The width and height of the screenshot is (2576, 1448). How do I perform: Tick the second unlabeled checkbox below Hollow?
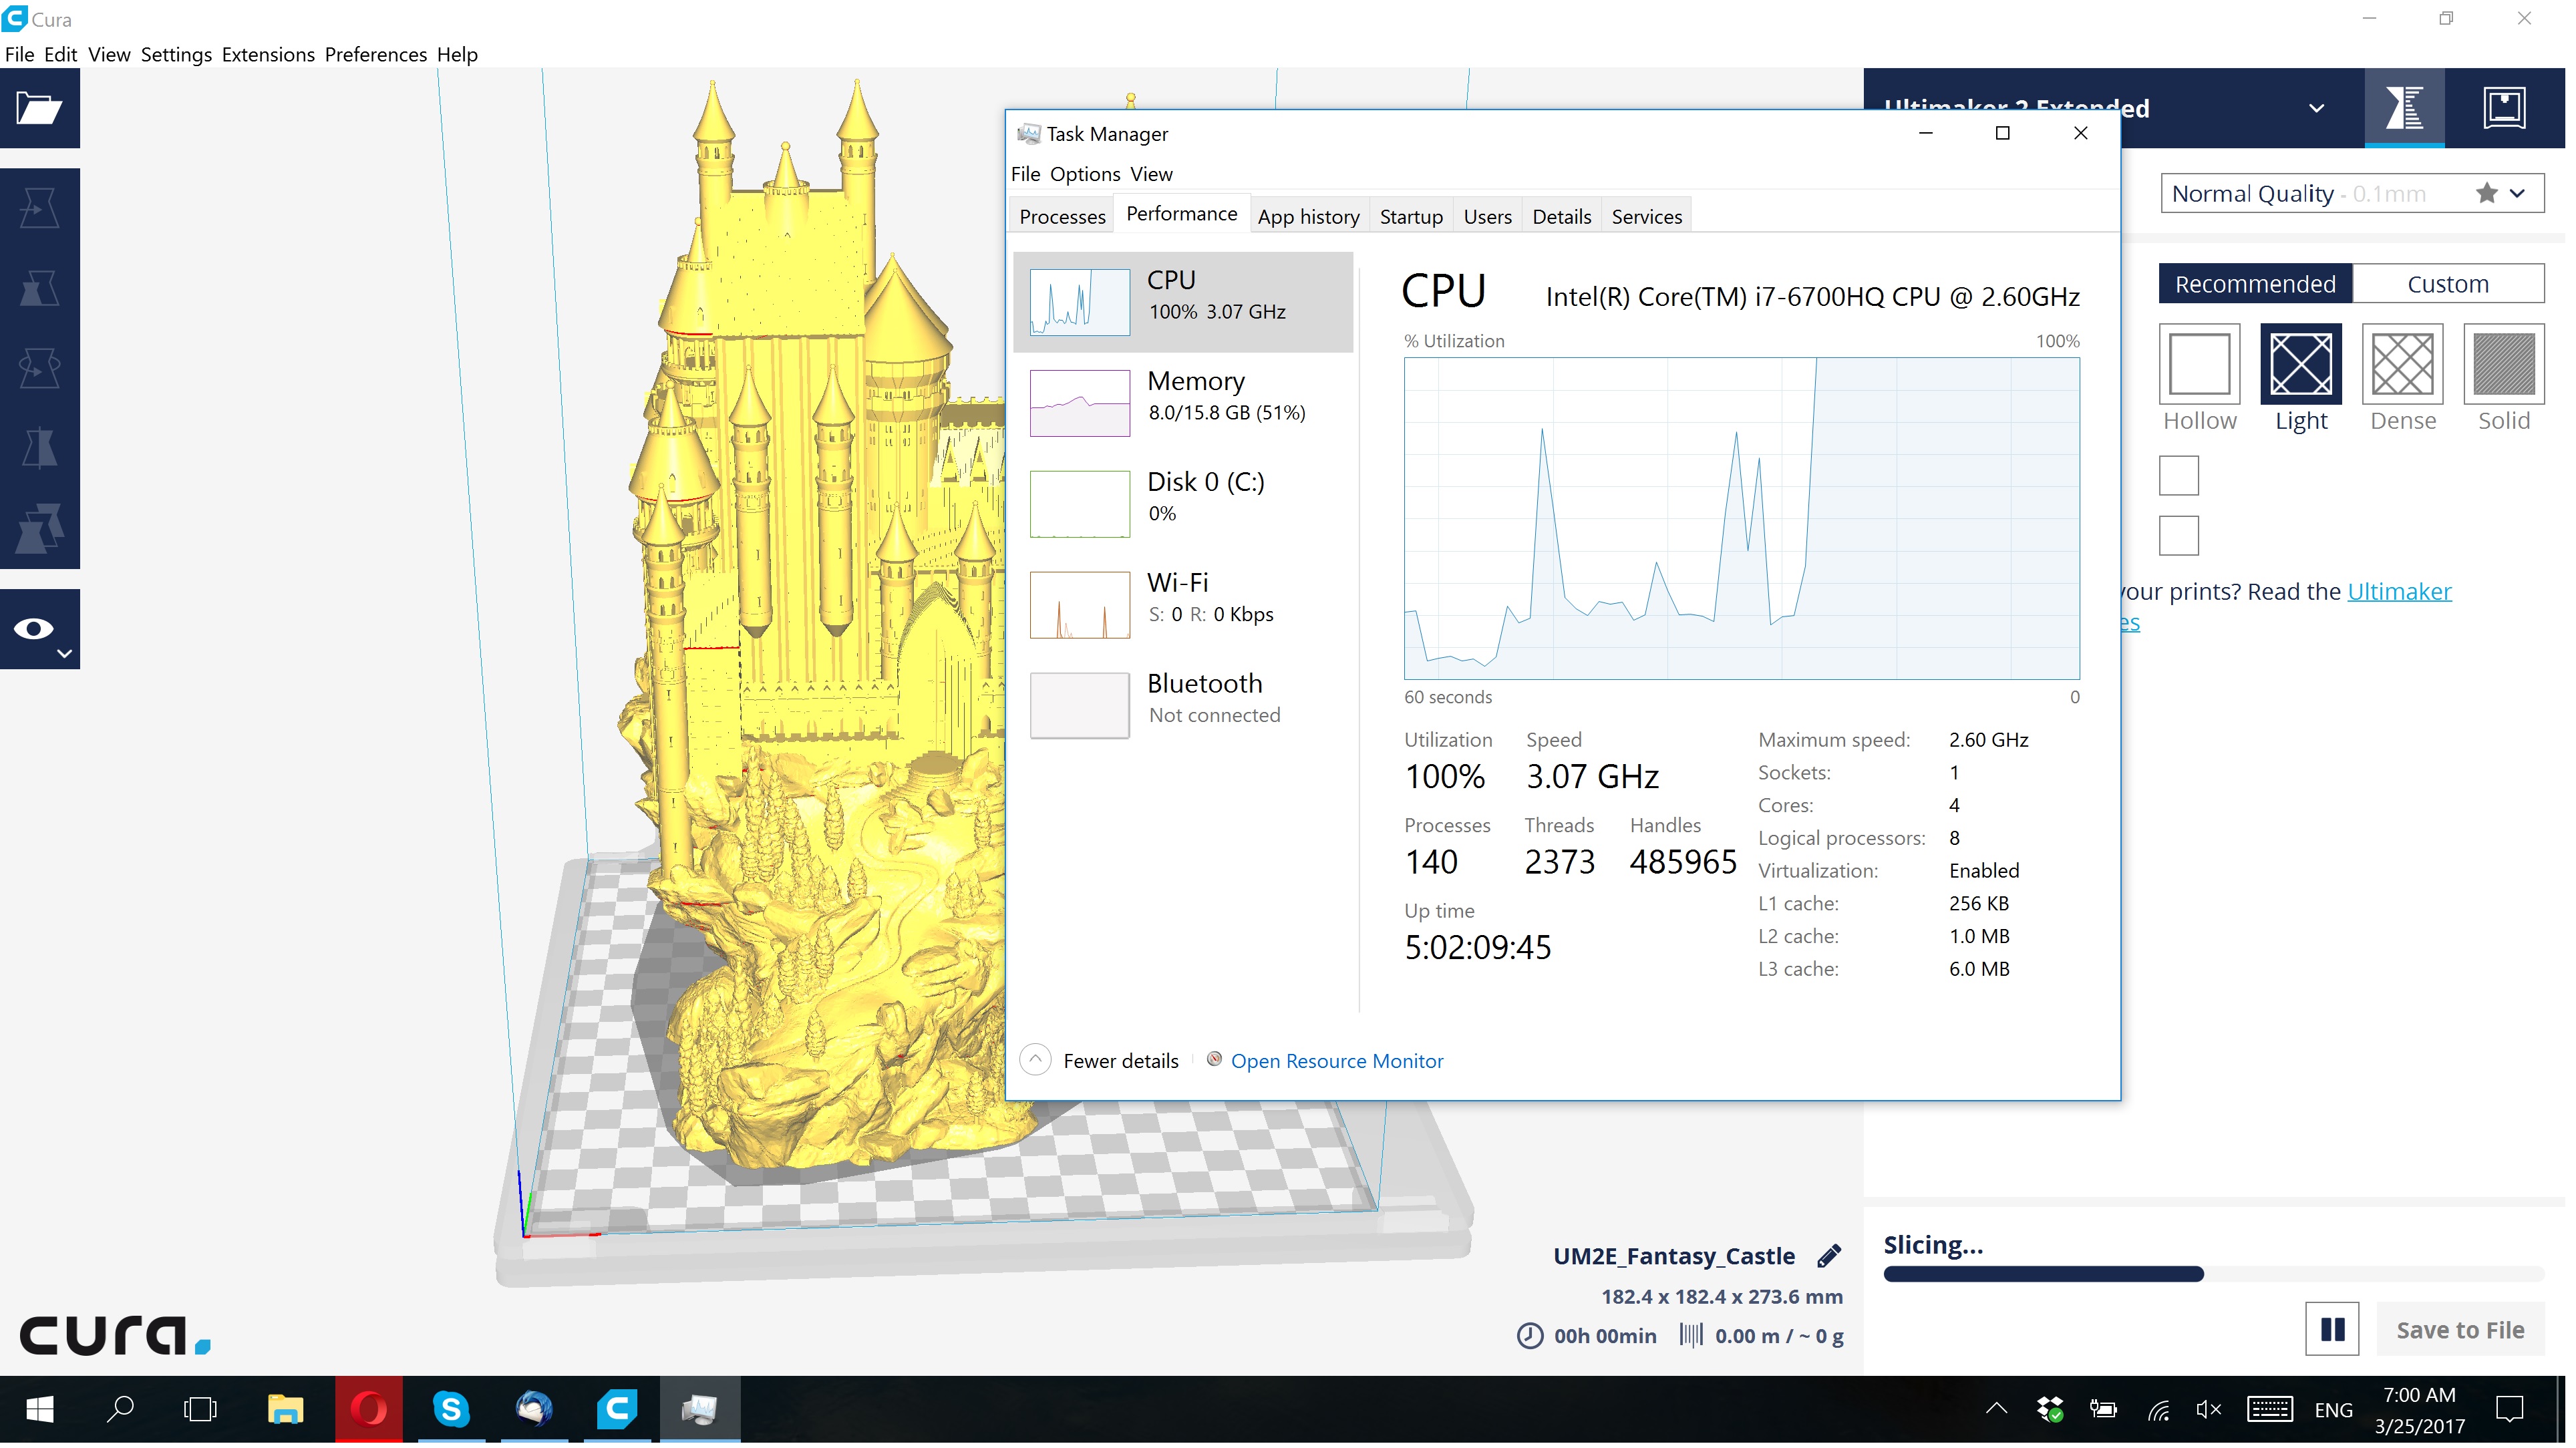(x=2178, y=536)
